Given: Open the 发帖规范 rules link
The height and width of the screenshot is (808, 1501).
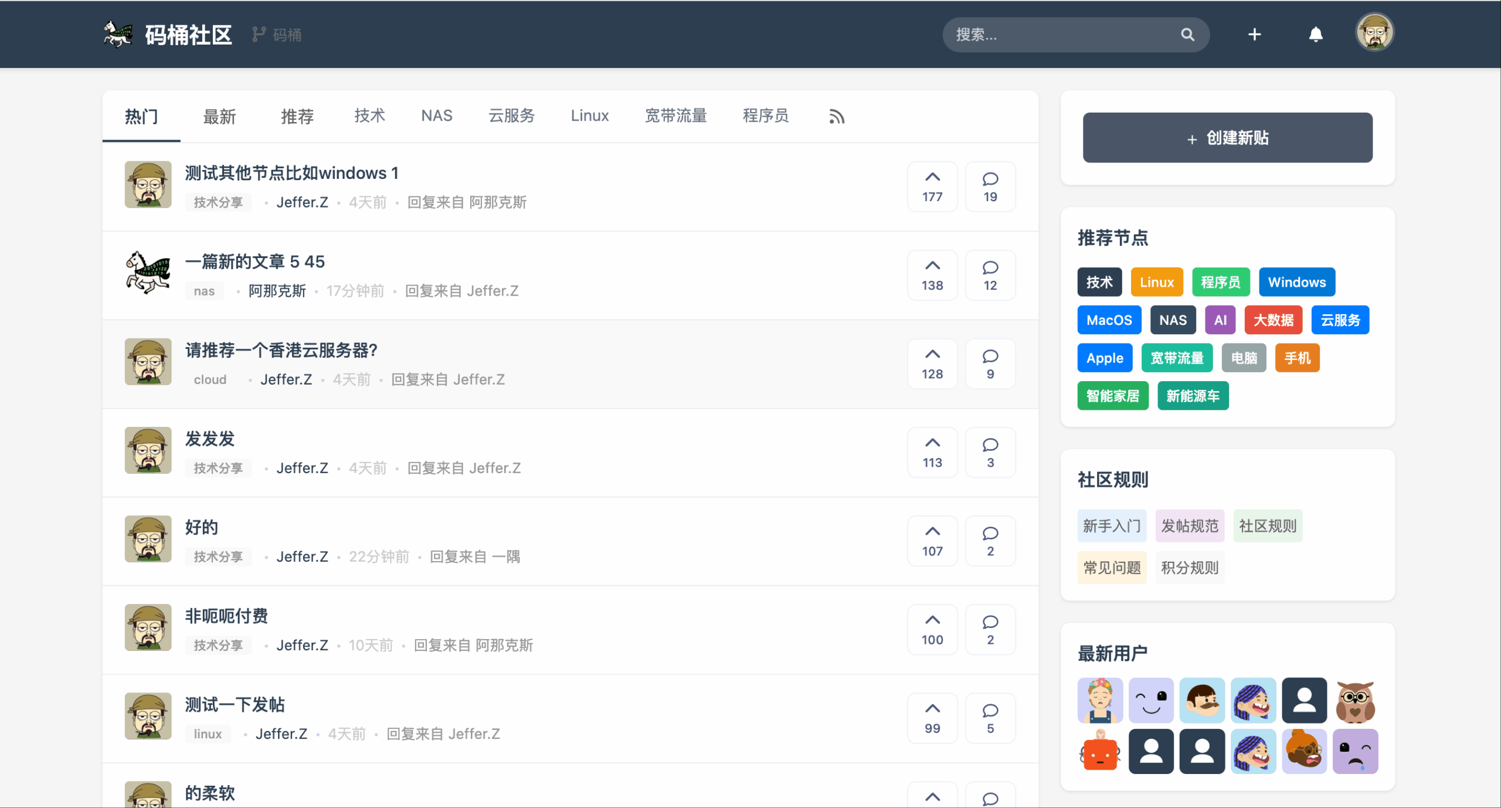Looking at the screenshot, I should coord(1190,526).
